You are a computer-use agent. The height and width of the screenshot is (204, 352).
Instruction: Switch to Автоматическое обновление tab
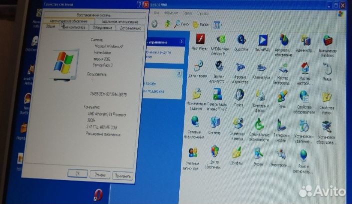[68, 21]
